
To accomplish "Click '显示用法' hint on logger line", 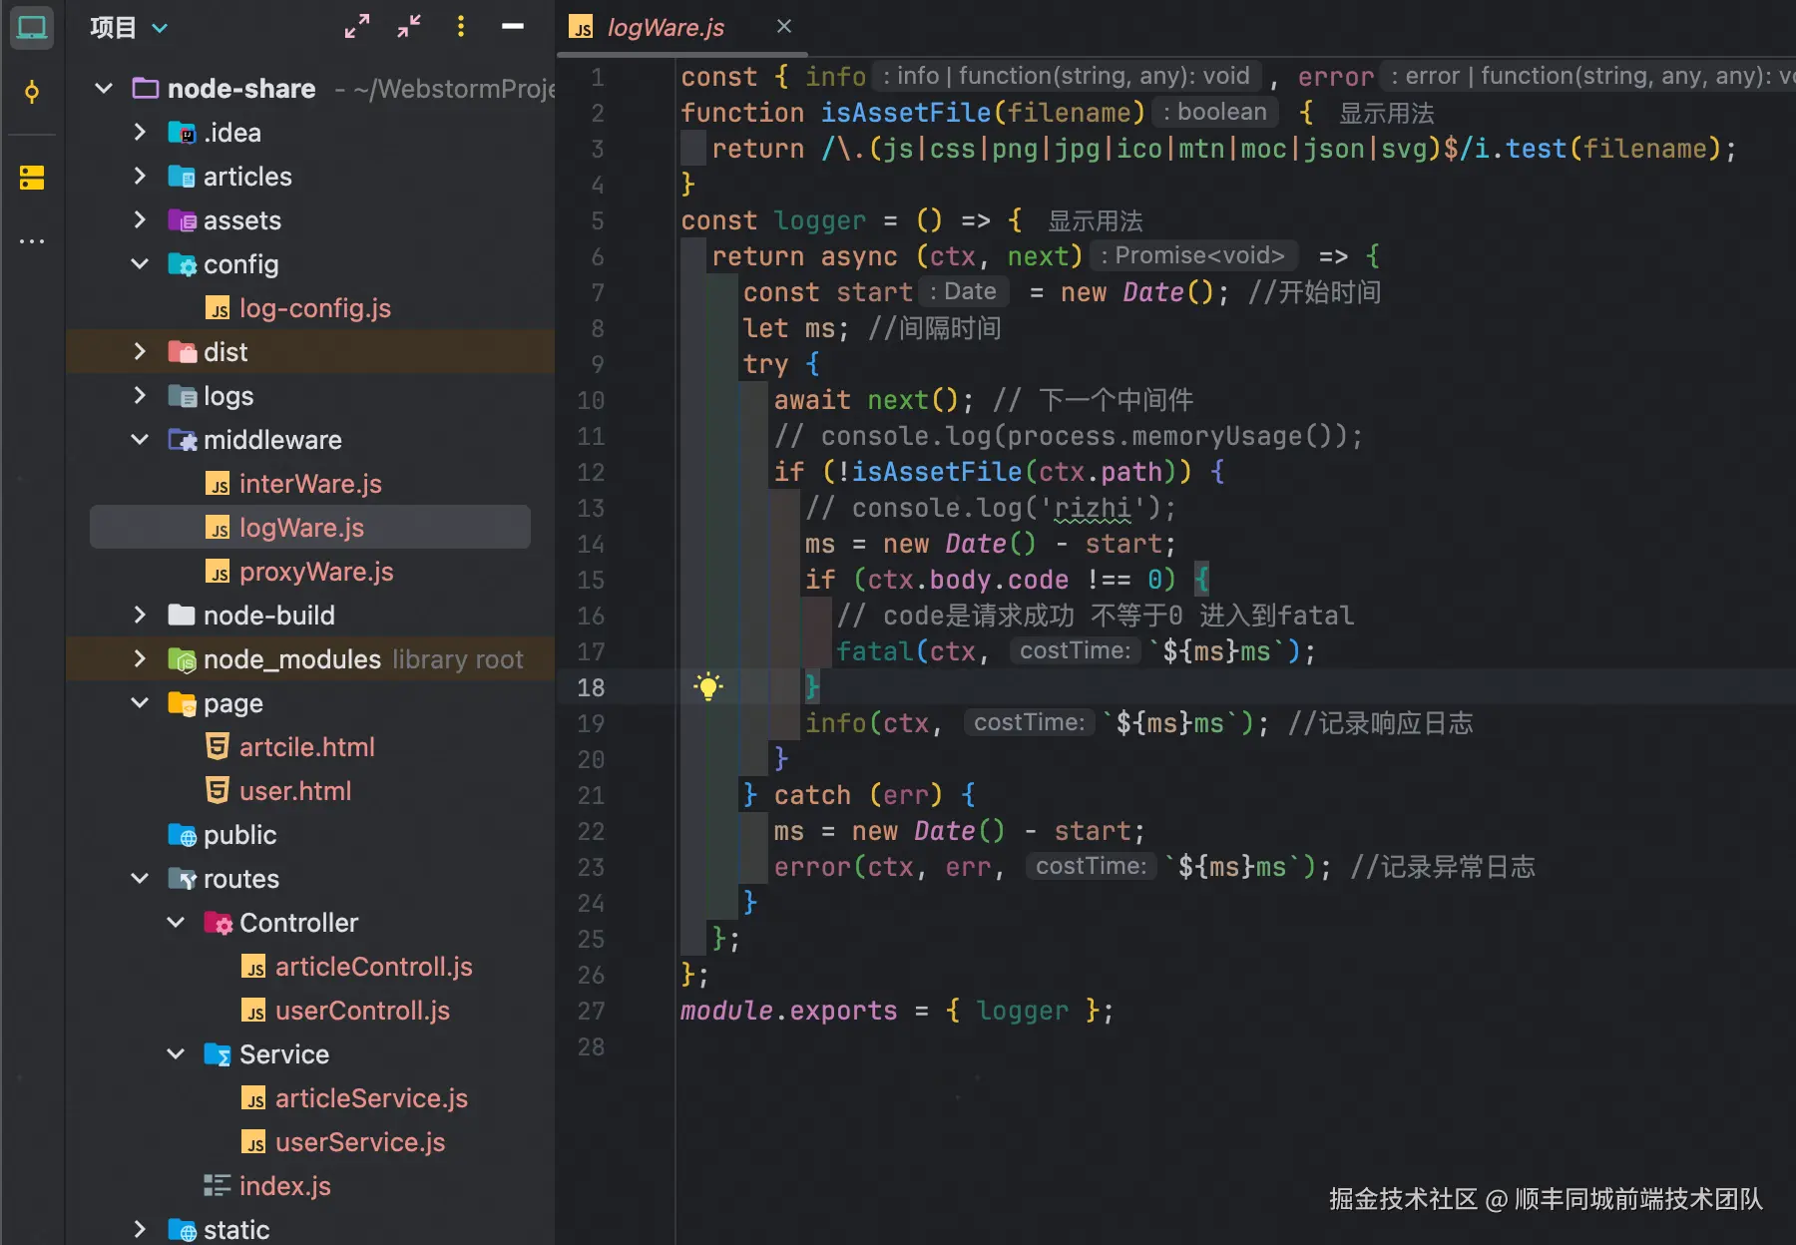I will [1095, 220].
